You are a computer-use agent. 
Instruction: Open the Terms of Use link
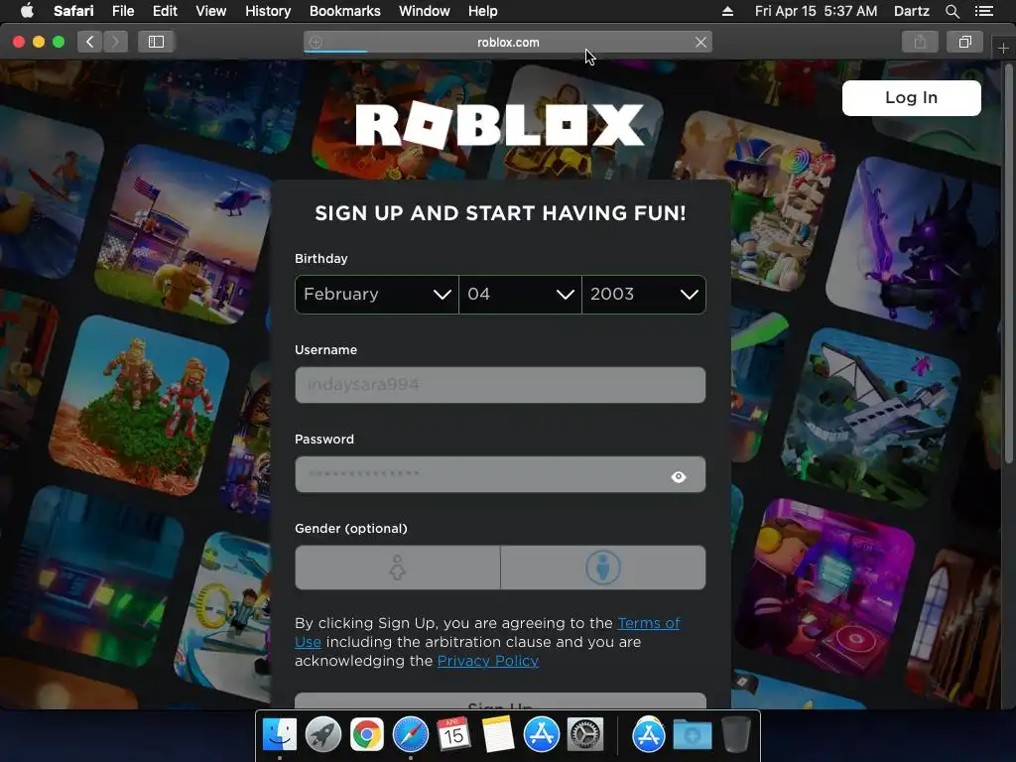click(x=649, y=623)
